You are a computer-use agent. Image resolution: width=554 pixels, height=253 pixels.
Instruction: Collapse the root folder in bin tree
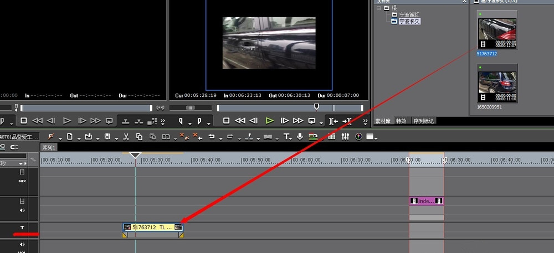click(x=378, y=8)
